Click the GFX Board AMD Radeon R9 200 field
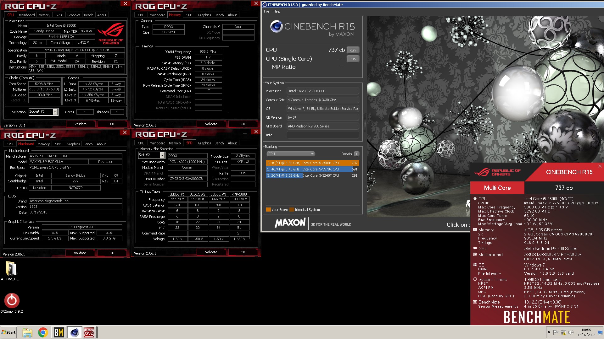This screenshot has width=604, height=339. (323, 126)
